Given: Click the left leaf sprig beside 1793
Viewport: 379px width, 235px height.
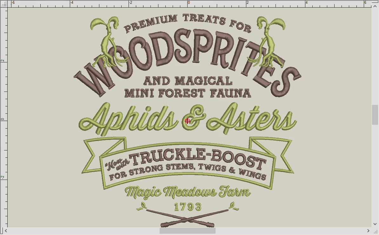Looking at the screenshot, I should 142,206.
